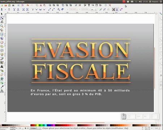This screenshot has width=163, height=130.
Task: Make selected segments straight lines
Action: (x=50, y=9)
